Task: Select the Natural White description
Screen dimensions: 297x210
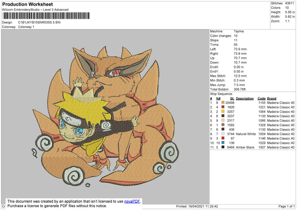Action: tap(246, 134)
